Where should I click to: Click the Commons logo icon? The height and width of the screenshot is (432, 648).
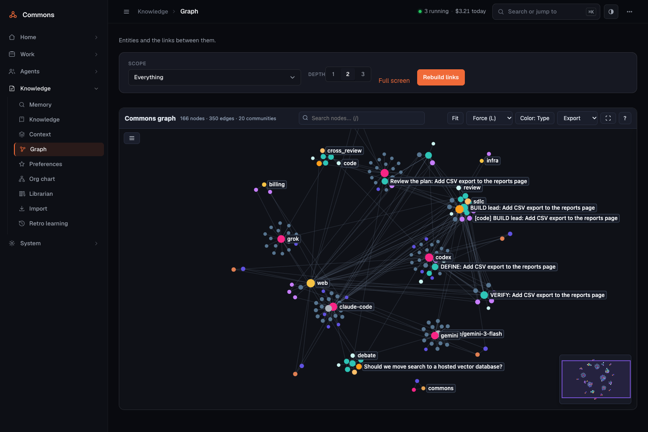point(13,15)
